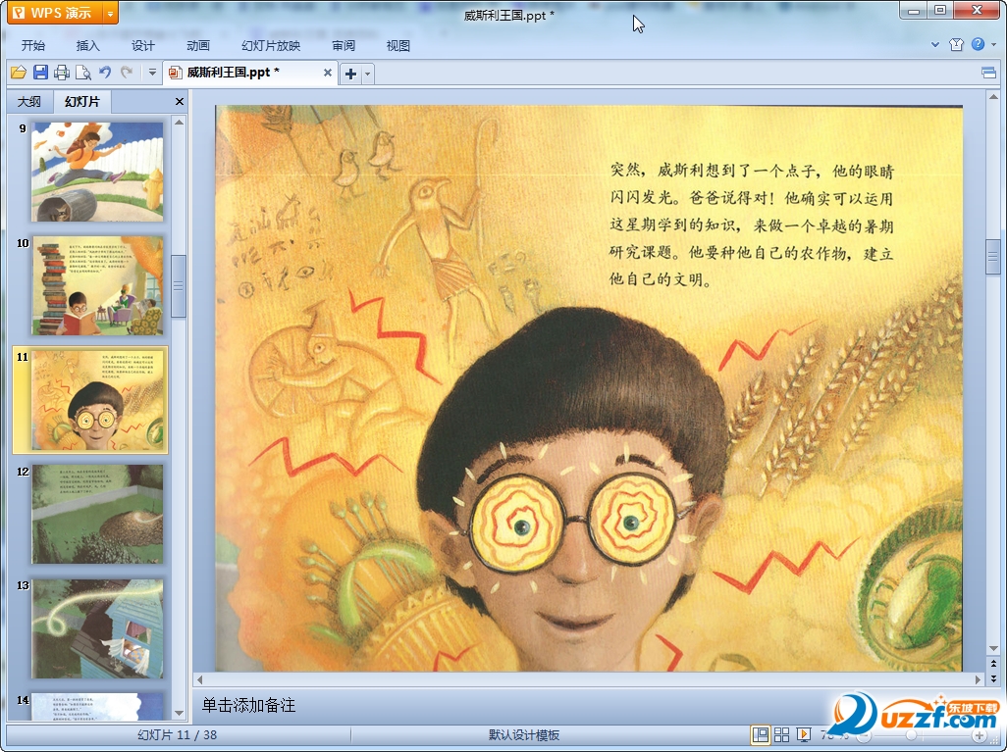
Task: Collapse the ribbon with the chevron icon
Action: coord(935,44)
